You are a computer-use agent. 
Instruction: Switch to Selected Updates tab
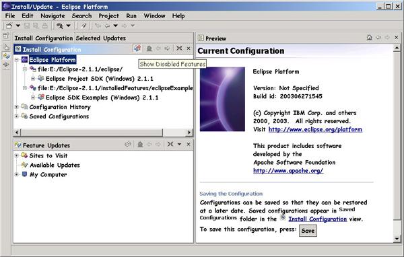tap(101, 38)
